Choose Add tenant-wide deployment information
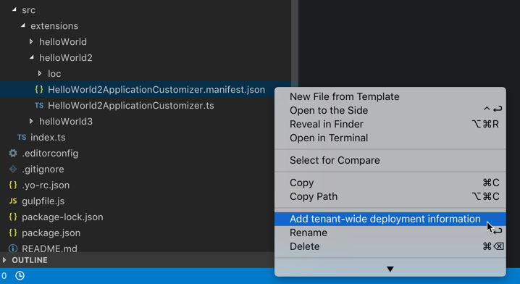Image resolution: width=520 pixels, height=284 pixels. [x=390, y=219]
